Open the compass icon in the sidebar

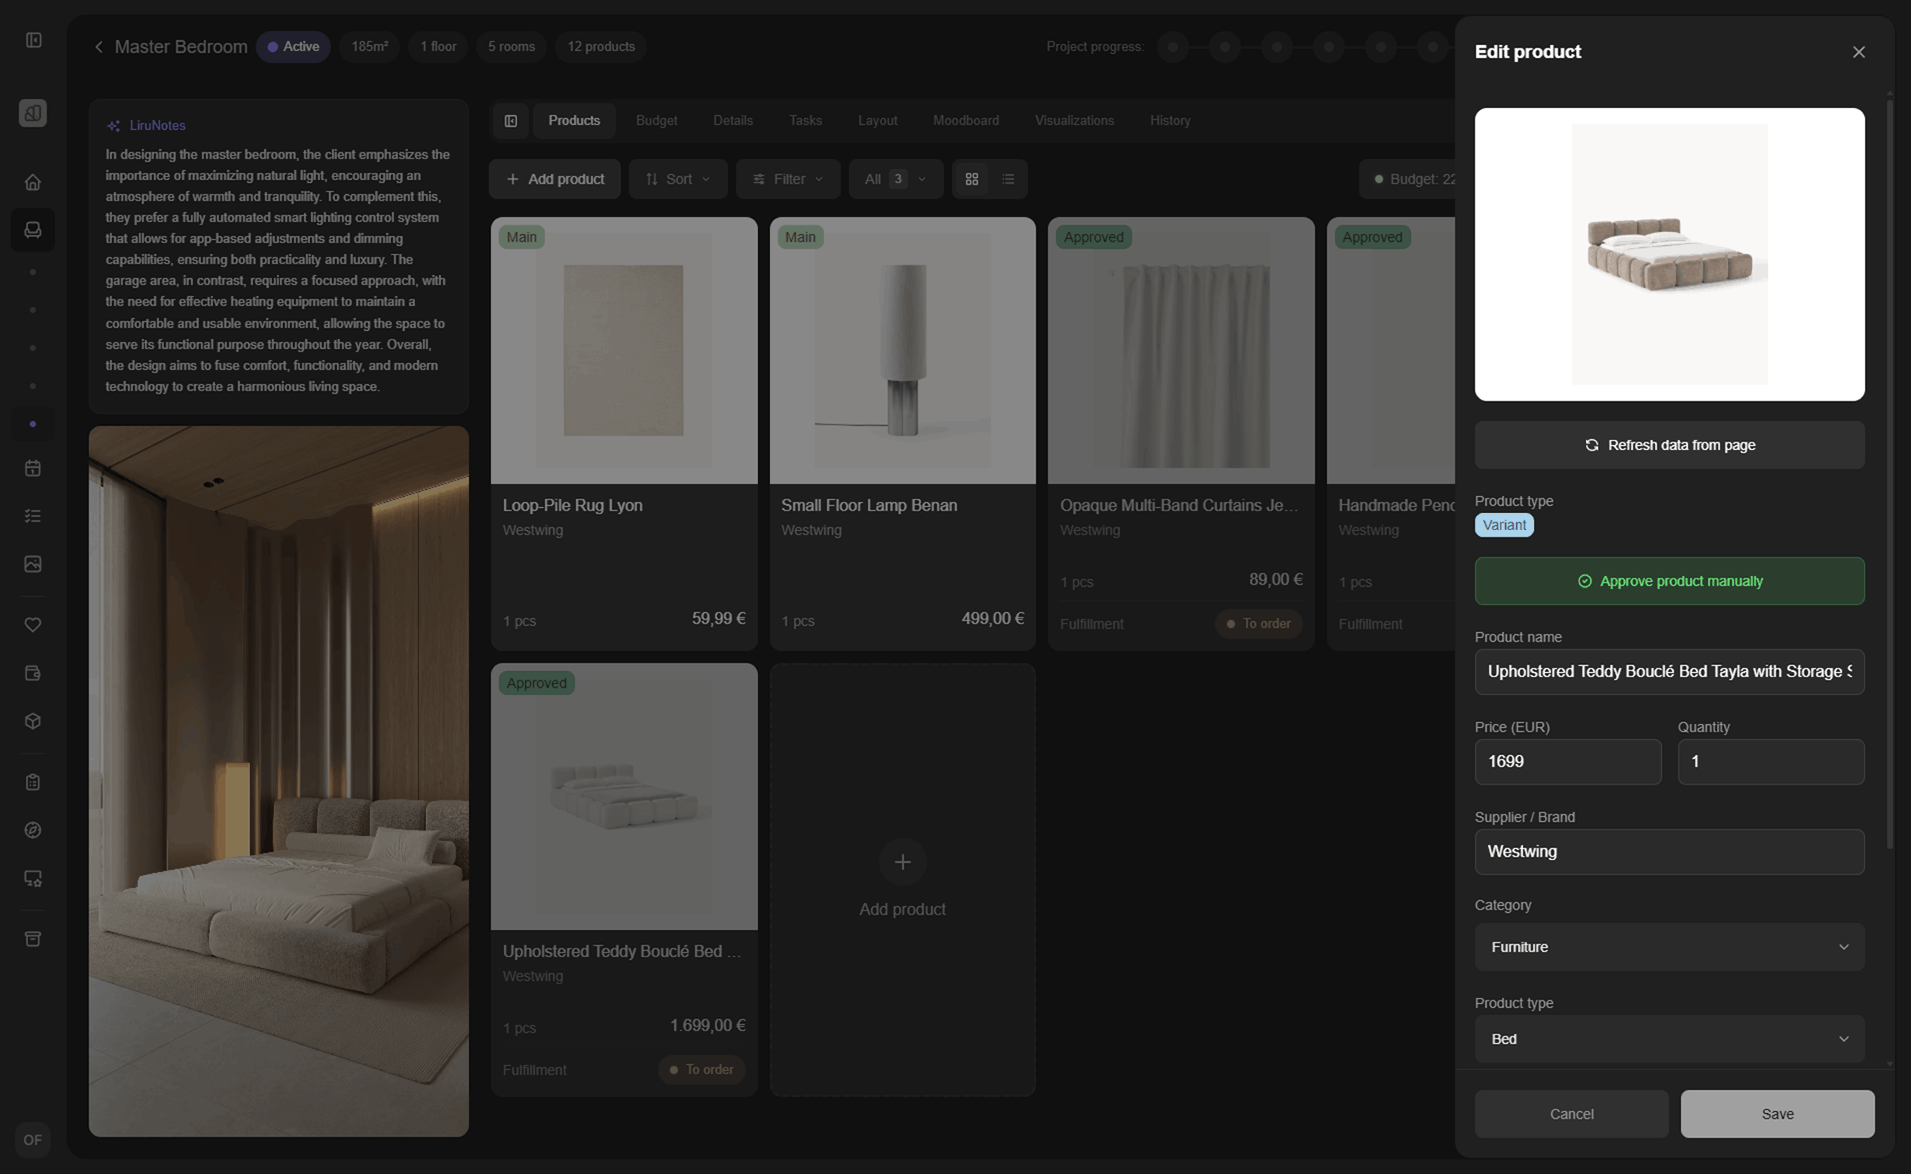pyautogui.click(x=32, y=830)
